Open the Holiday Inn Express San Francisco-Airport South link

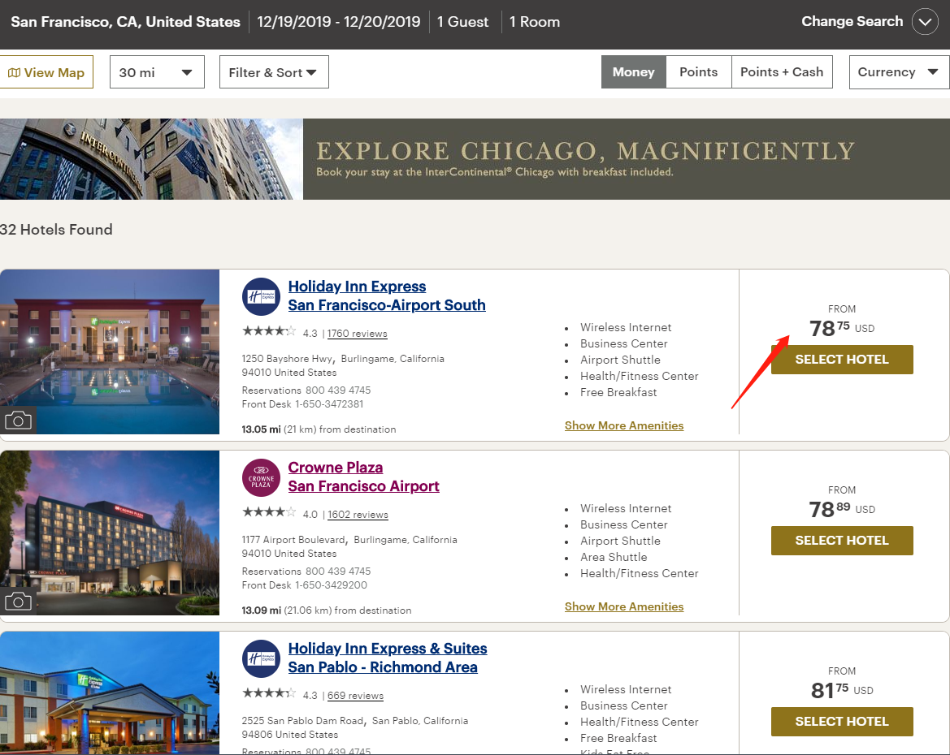click(387, 296)
